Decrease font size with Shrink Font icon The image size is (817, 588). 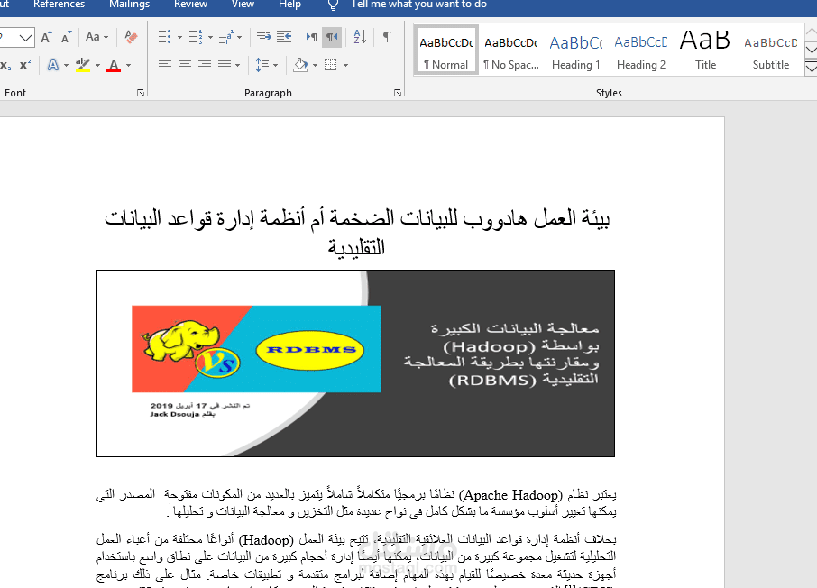(x=66, y=37)
